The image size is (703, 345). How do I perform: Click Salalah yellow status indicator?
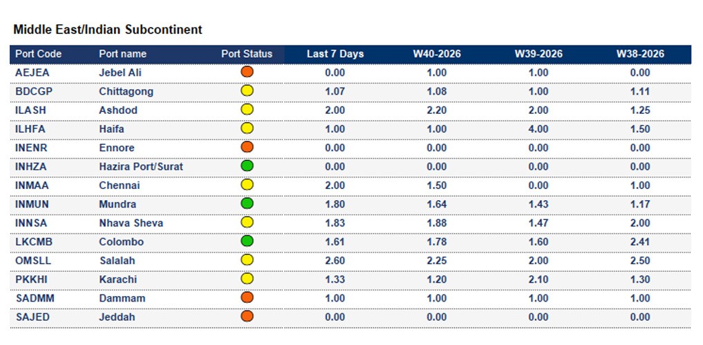[x=247, y=260]
